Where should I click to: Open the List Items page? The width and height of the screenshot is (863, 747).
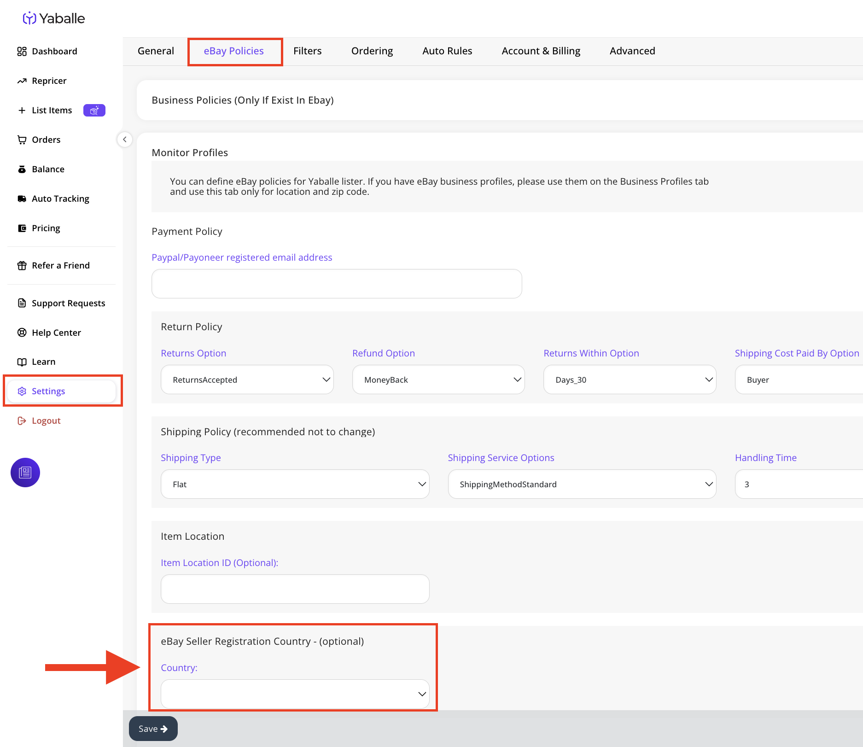pos(52,110)
